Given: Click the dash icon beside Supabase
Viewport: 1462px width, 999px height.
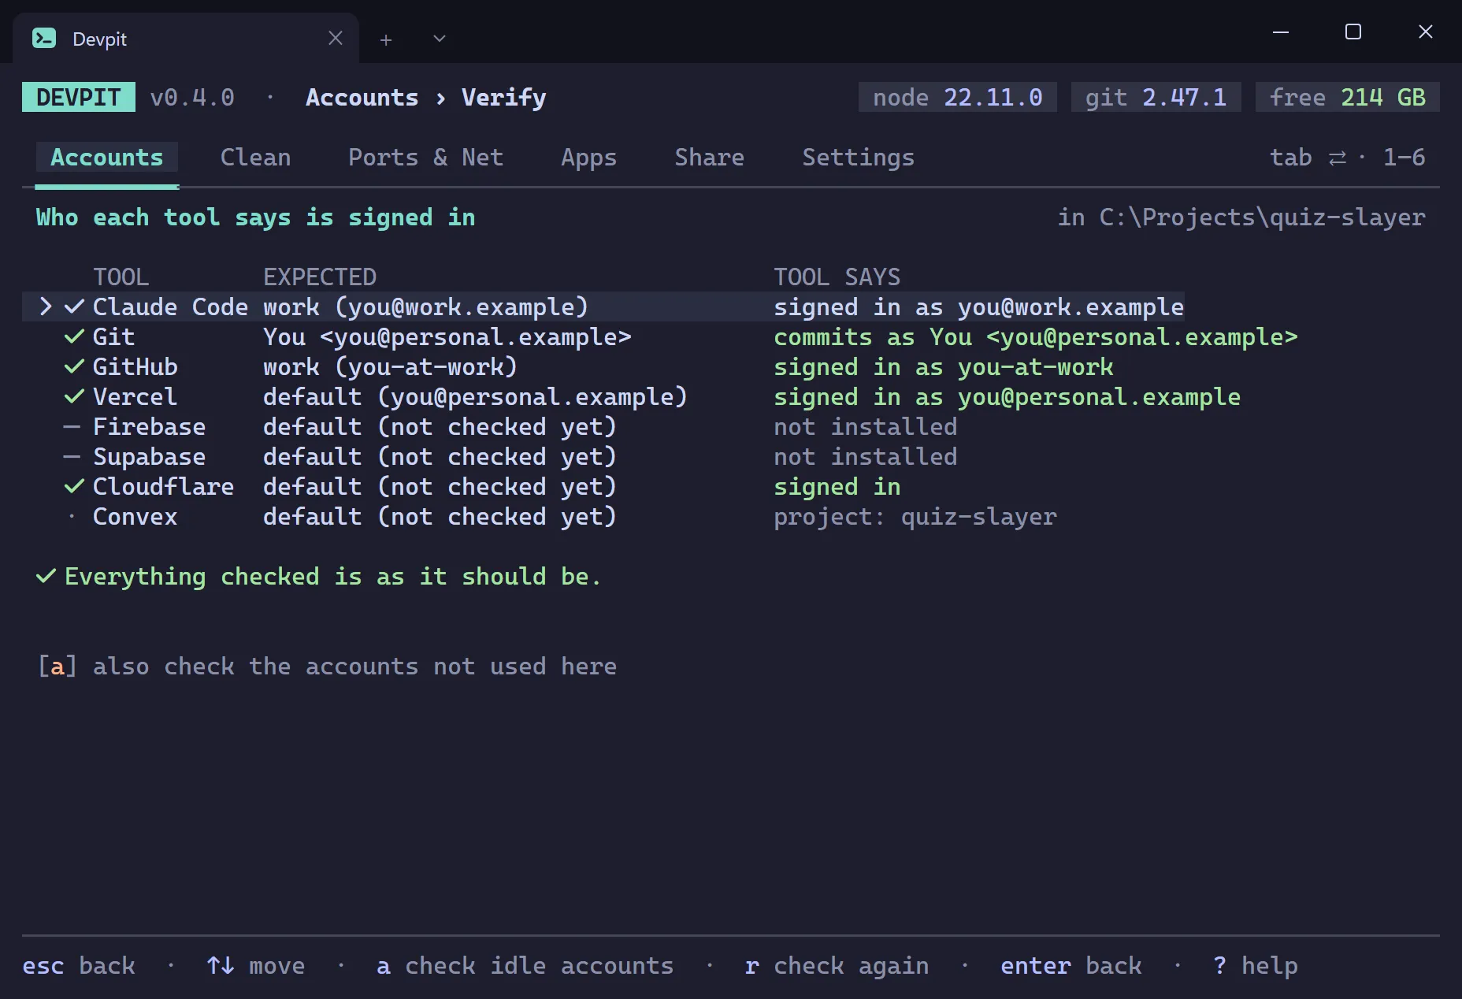Looking at the screenshot, I should coord(72,456).
